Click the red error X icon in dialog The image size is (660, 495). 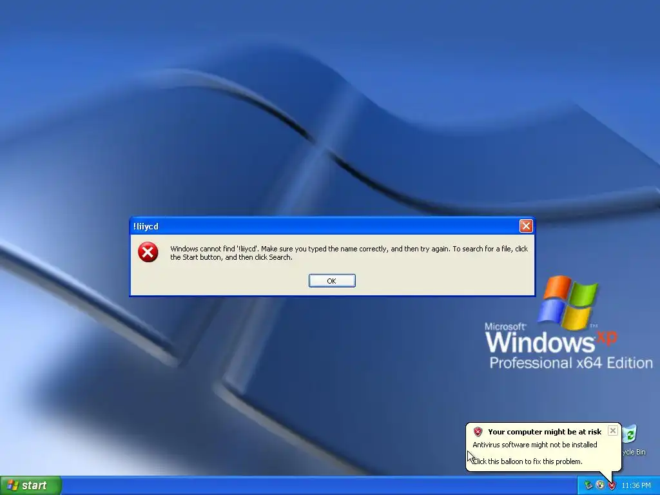click(x=148, y=252)
